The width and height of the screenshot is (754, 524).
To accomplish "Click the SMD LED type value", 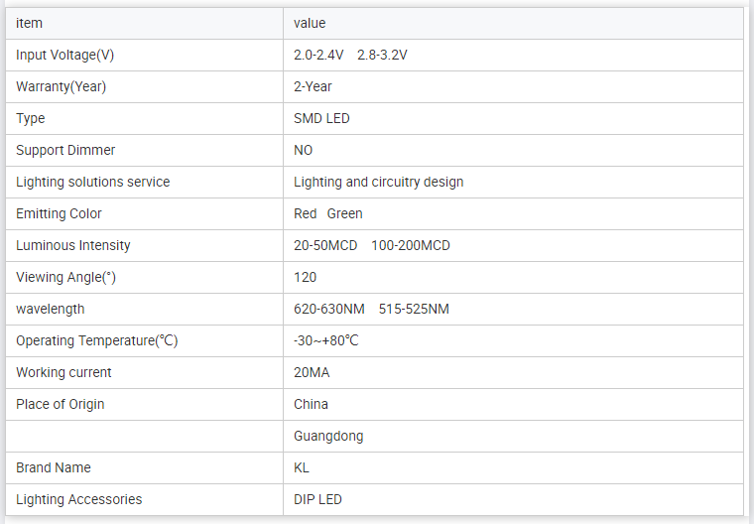I will (x=321, y=118).
